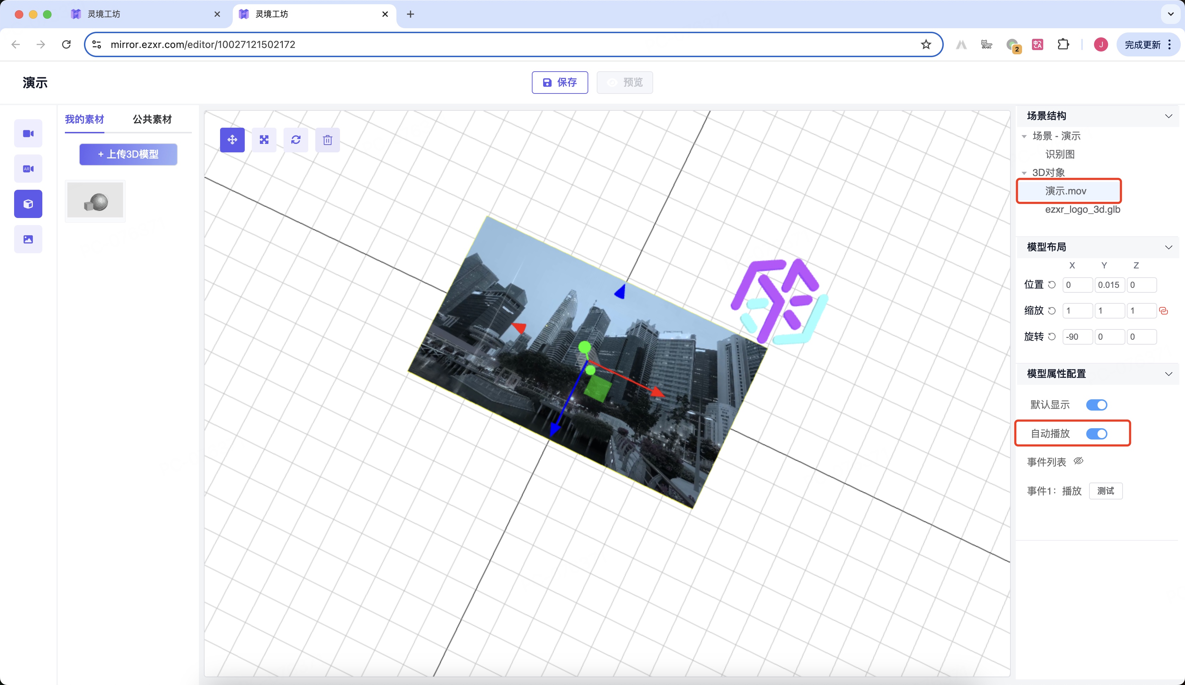Image resolution: width=1185 pixels, height=685 pixels.
Task: Switch to the 公共素材 tab
Action: (152, 120)
